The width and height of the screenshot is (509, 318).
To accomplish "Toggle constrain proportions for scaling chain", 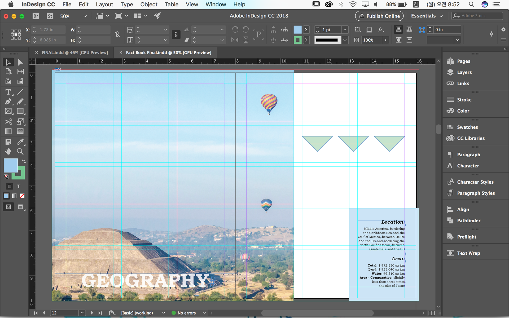I will [x=176, y=34].
